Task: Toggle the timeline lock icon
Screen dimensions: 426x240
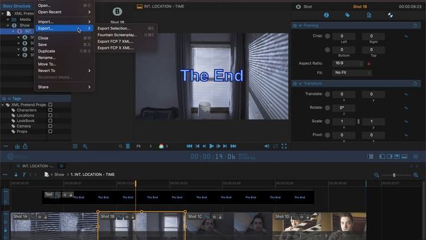Action: (16, 175)
